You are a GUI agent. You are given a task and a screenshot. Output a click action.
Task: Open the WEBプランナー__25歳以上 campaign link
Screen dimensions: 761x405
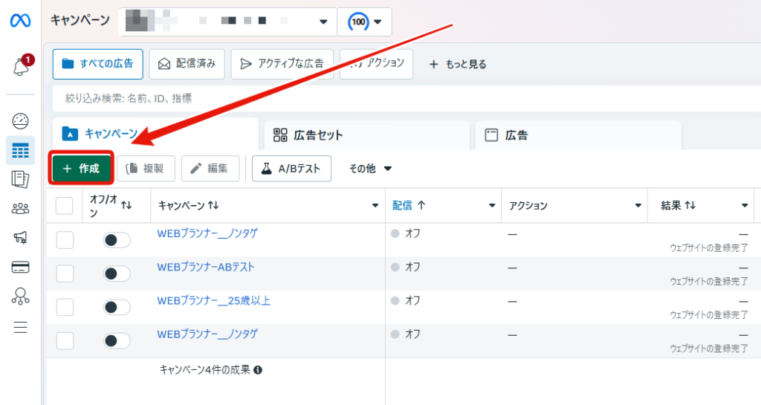coord(213,300)
